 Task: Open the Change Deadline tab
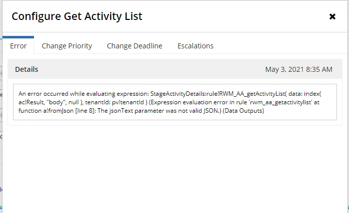coord(134,46)
